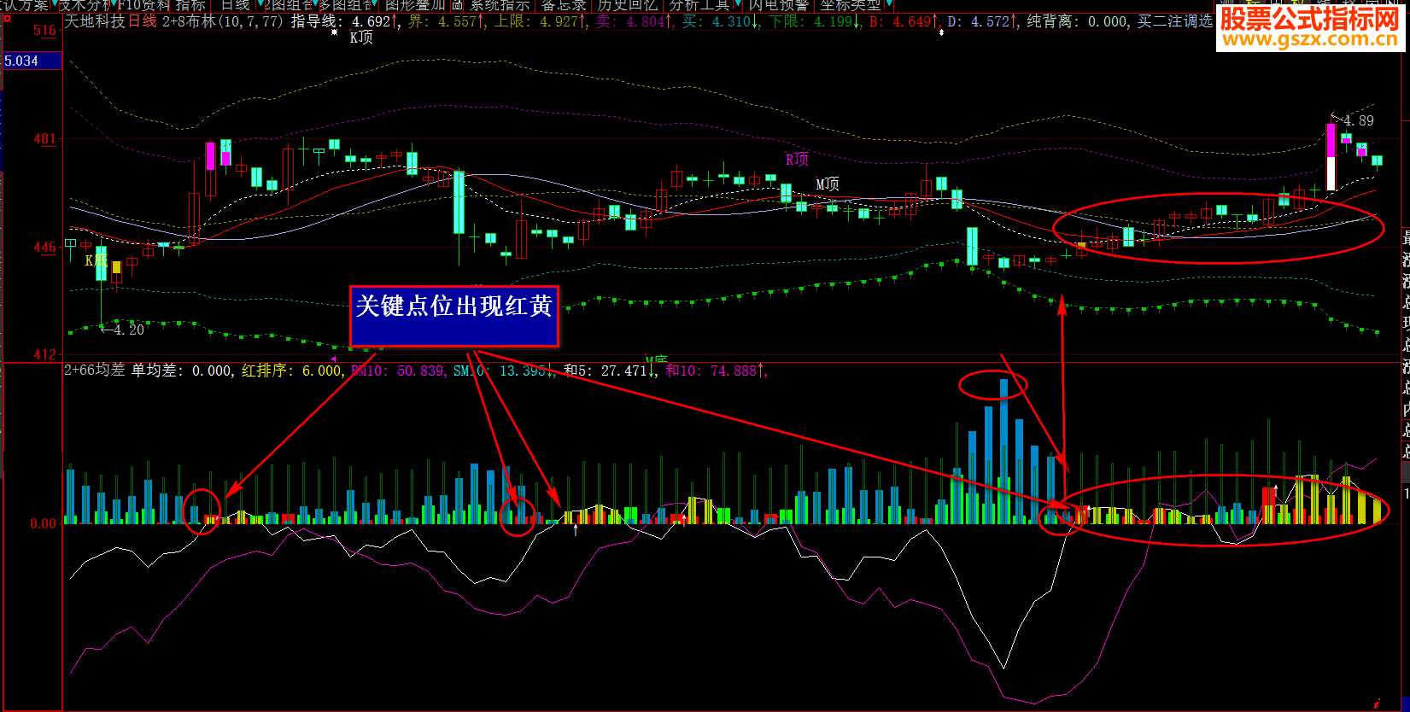
Task: Click the 4.20 low price marker
Action: (x=128, y=329)
